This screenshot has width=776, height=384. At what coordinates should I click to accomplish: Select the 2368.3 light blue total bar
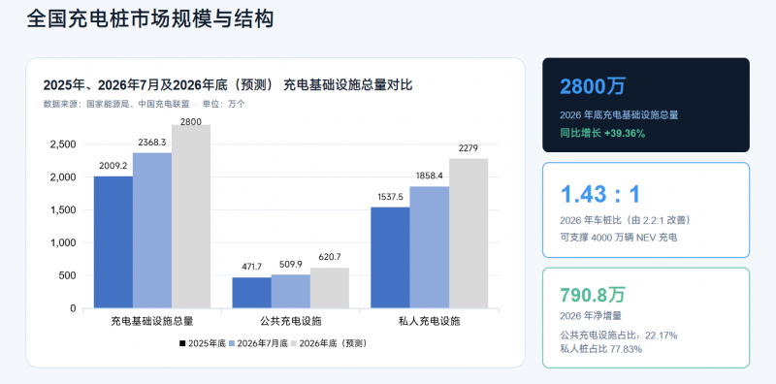[x=152, y=231]
